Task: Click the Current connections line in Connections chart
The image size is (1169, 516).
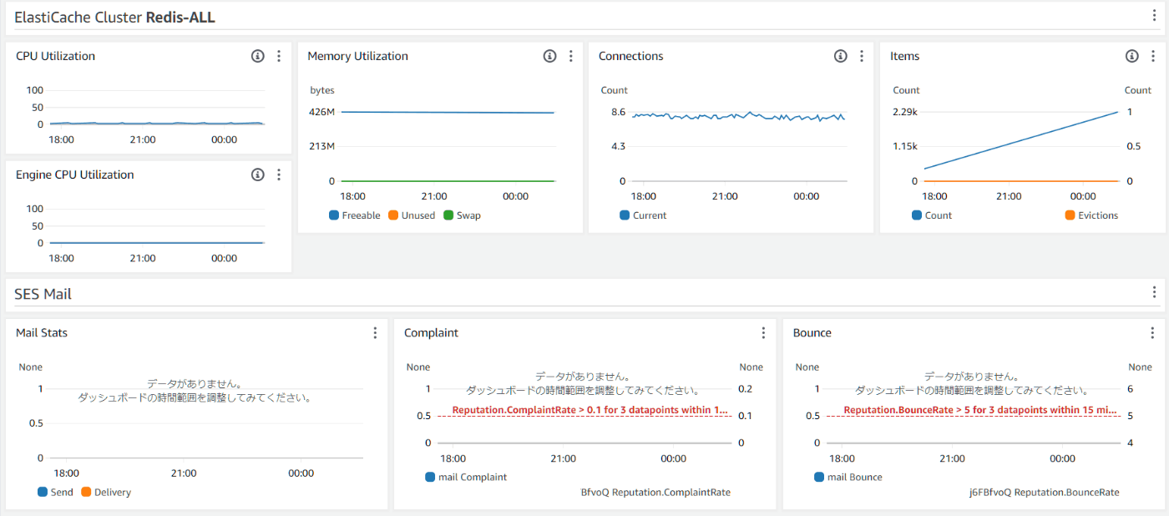Action: point(738,117)
